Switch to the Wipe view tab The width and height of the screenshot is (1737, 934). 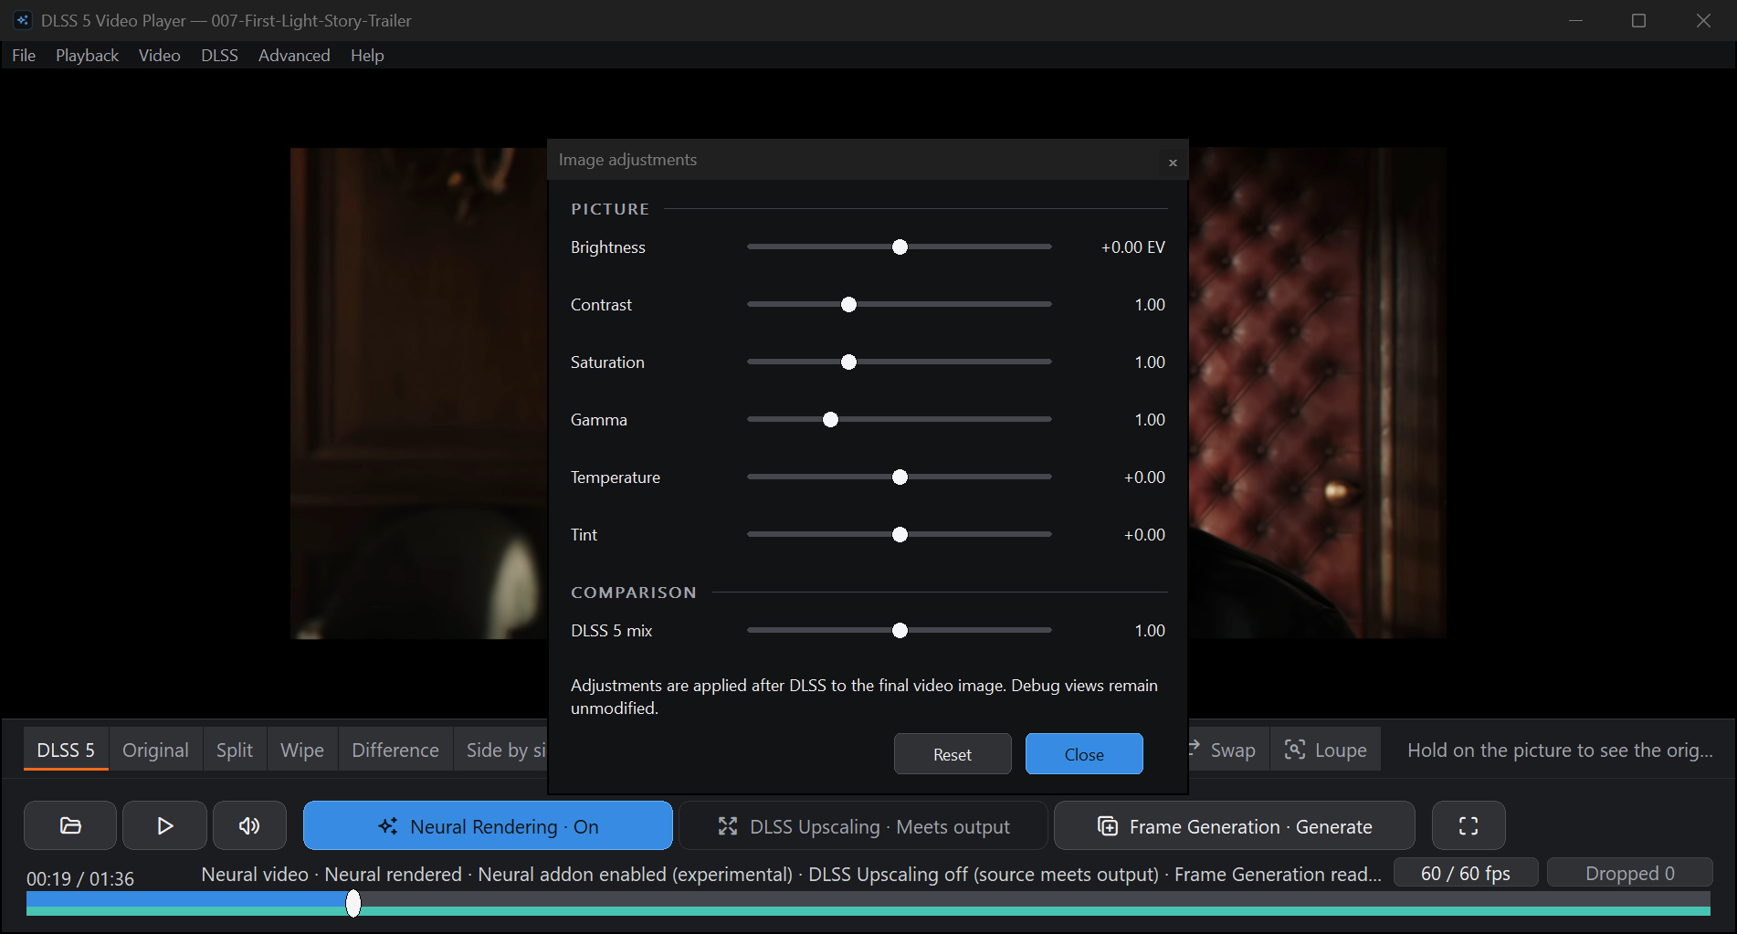302,750
